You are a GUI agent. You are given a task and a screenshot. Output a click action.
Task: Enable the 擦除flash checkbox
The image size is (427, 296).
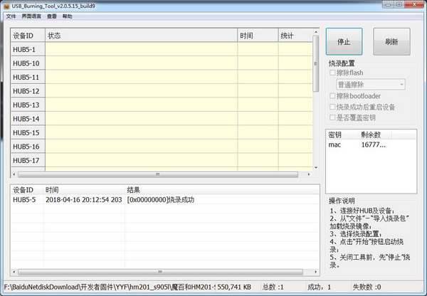point(332,73)
